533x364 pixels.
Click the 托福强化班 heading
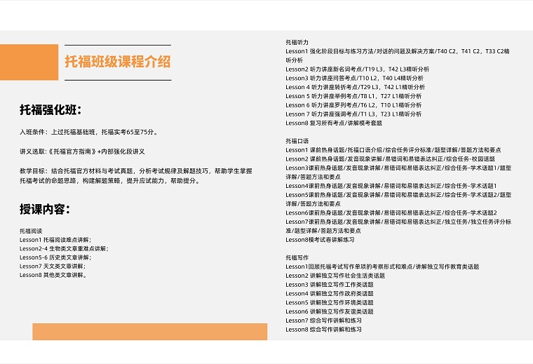[50, 110]
